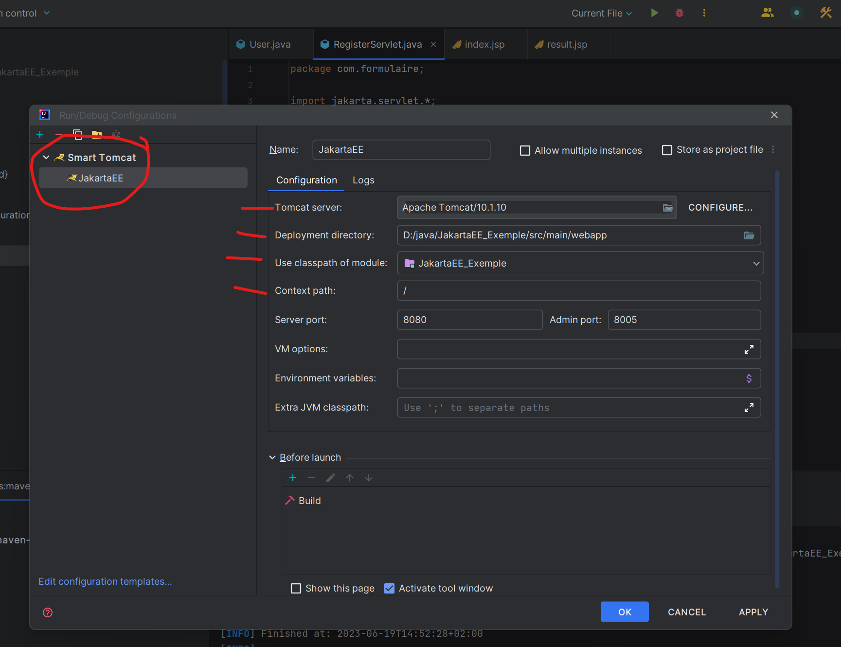The width and height of the screenshot is (841, 647).
Task: Click the folder icon in the configurations toolbar
Action: point(97,135)
